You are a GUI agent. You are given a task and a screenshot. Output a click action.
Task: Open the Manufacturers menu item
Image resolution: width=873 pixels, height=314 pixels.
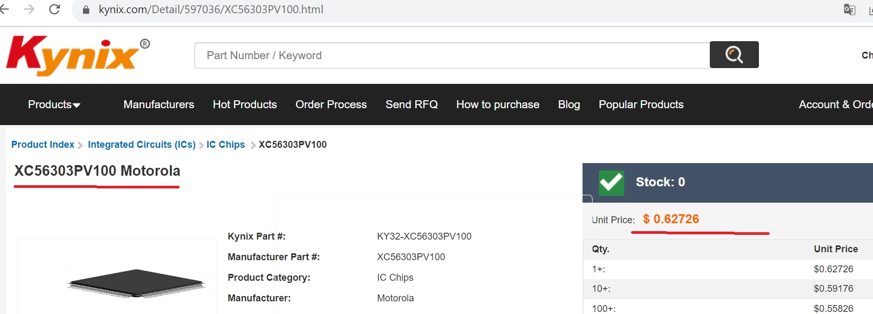point(159,104)
